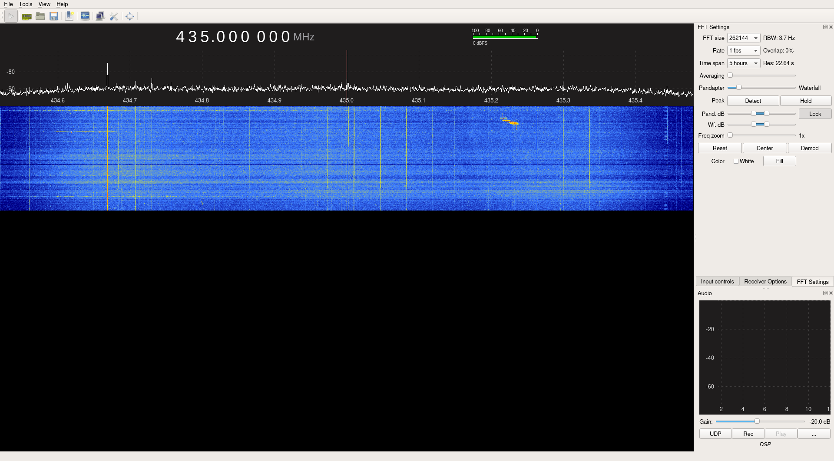Click the Demod button

[x=810, y=148]
